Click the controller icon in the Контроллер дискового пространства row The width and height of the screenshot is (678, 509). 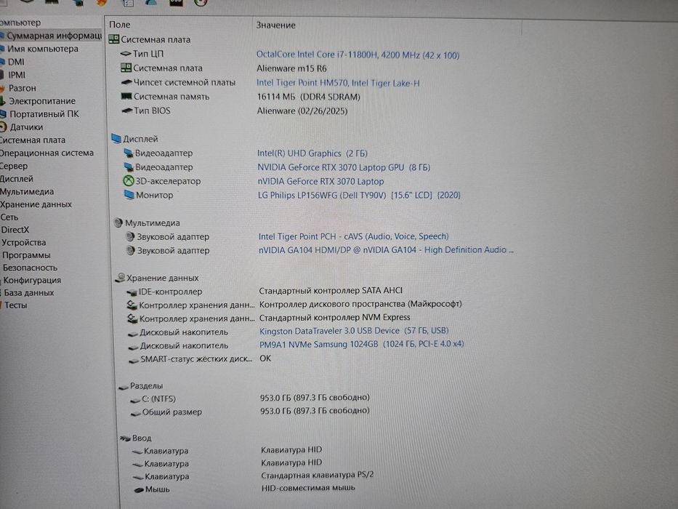[x=132, y=305]
